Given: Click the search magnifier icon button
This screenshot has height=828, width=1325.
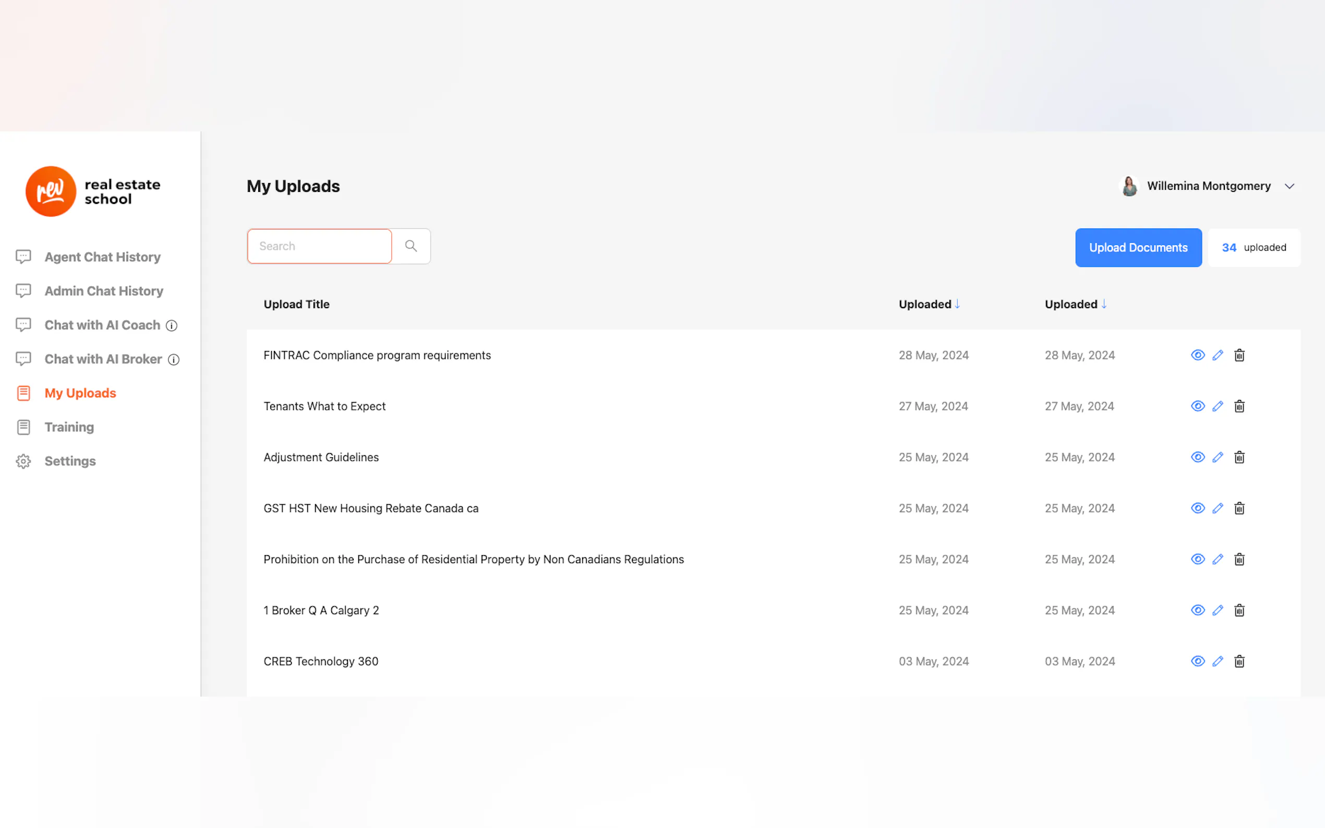Looking at the screenshot, I should click(x=411, y=247).
